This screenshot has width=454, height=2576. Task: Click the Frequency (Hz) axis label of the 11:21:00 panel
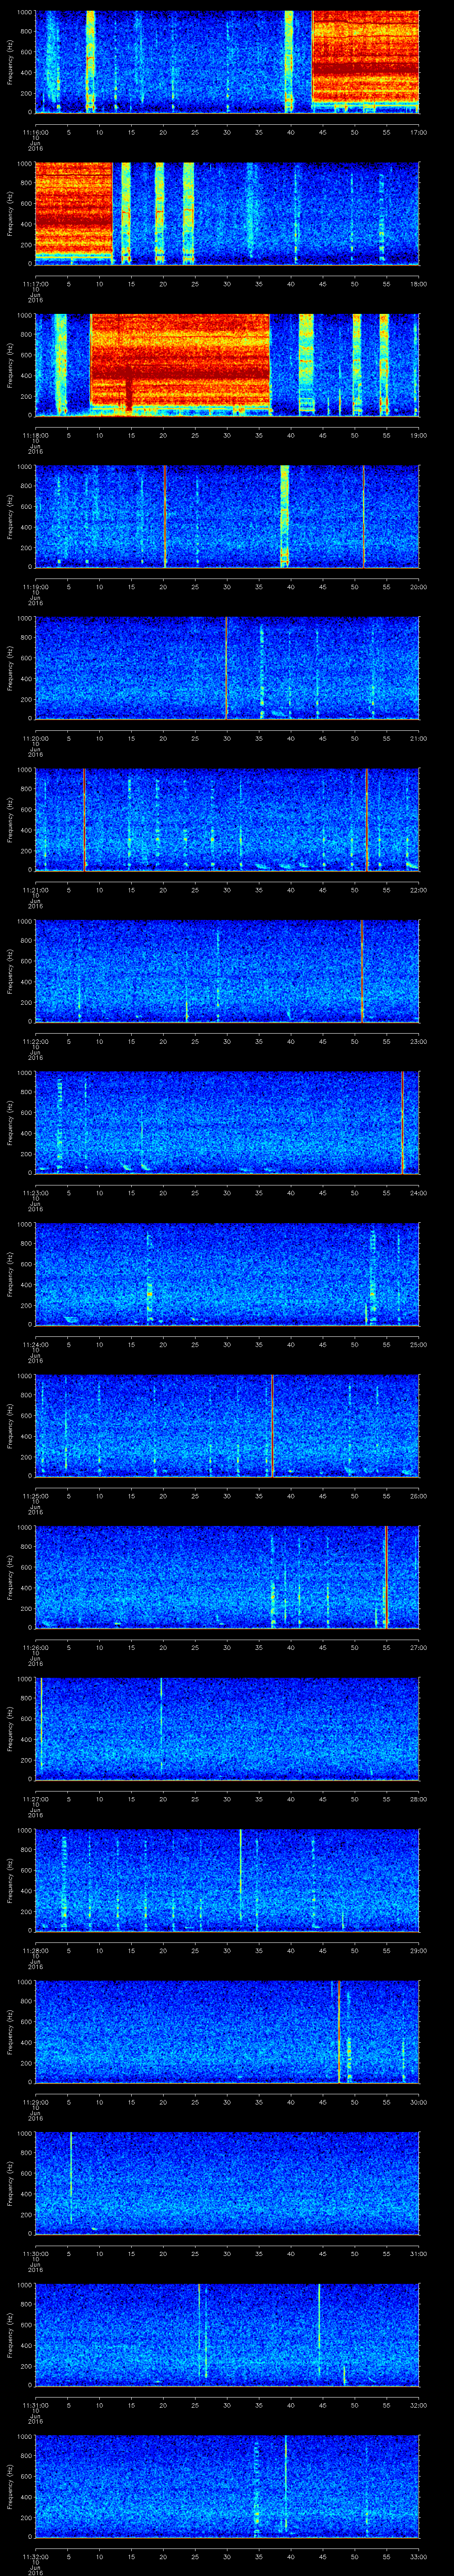coord(10,819)
